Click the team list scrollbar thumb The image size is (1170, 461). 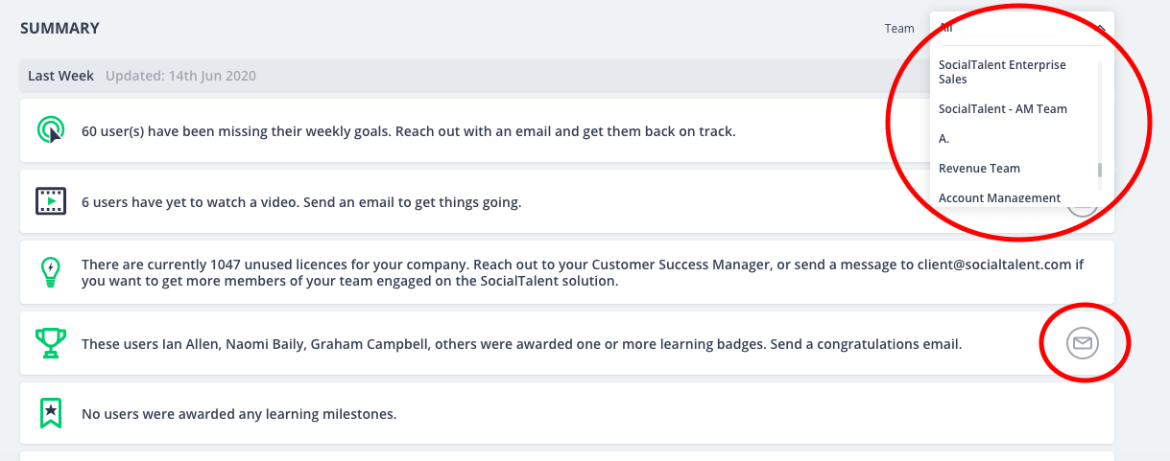1100,171
